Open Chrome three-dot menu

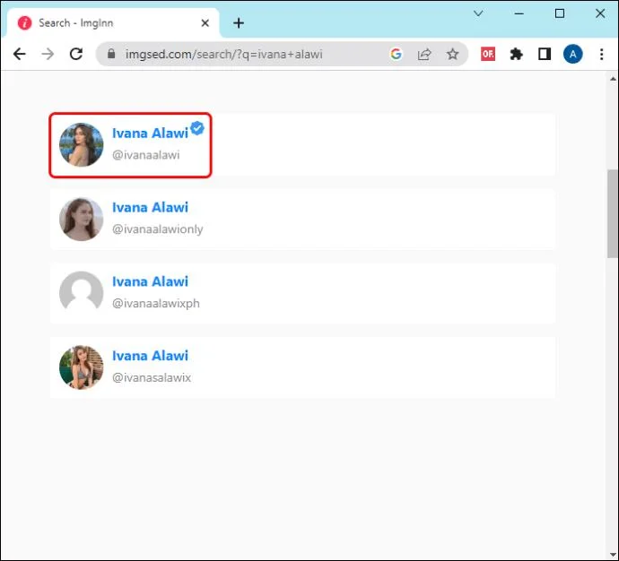(x=601, y=54)
